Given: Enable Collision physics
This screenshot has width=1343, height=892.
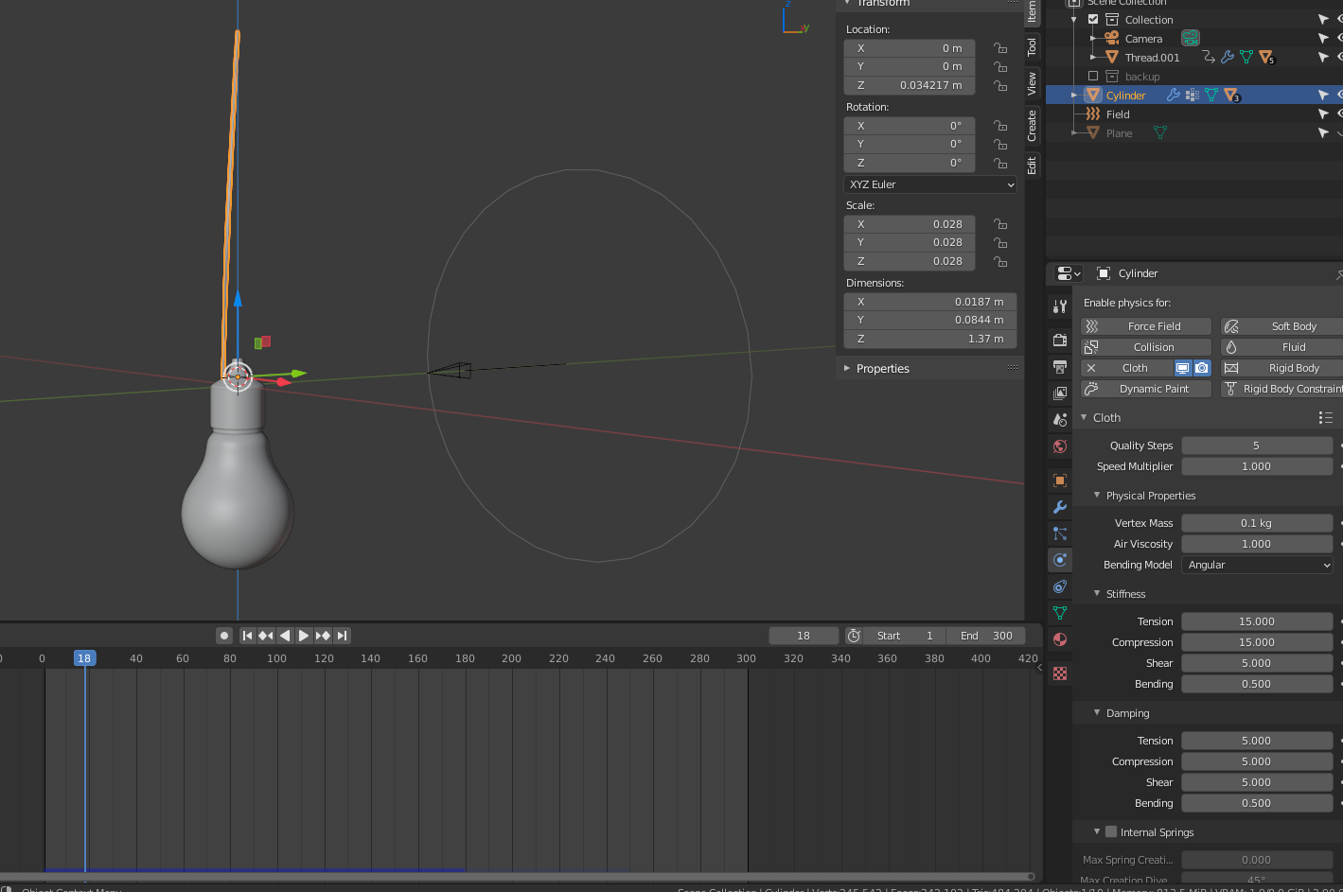Looking at the screenshot, I should tap(1146, 347).
